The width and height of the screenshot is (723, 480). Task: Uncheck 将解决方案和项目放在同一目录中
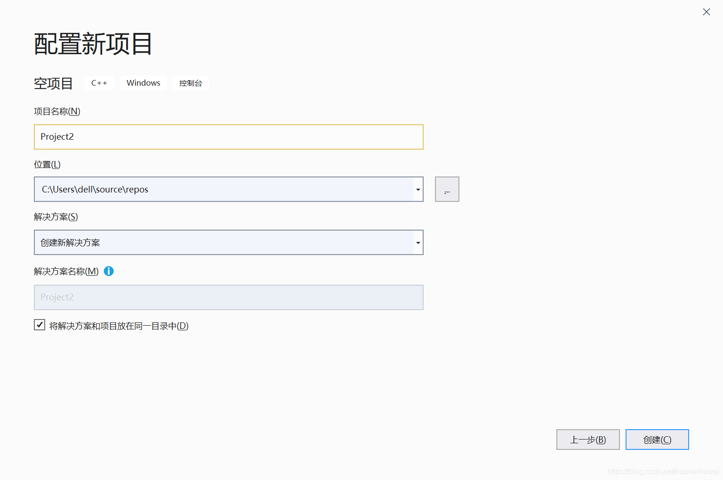[x=40, y=325]
